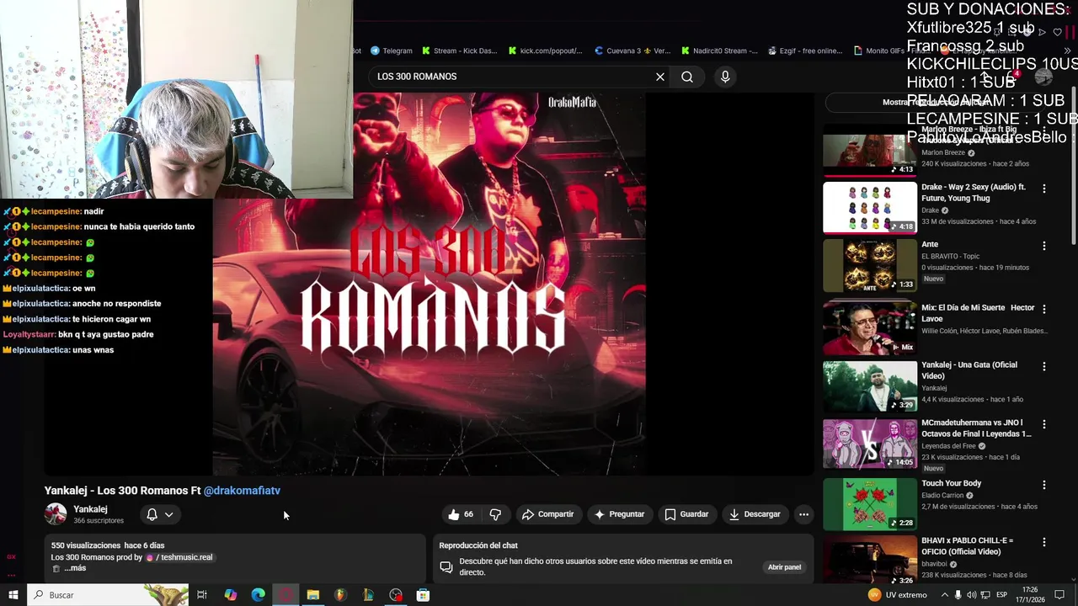Image resolution: width=1078 pixels, height=606 pixels.
Task: Open Task View on the taskbar
Action: 202,595
